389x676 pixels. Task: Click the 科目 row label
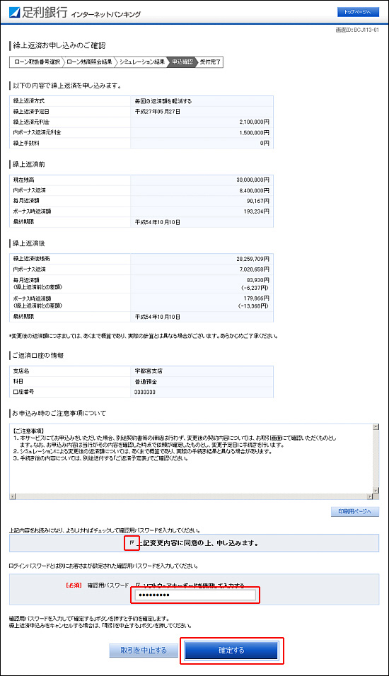(18, 382)
